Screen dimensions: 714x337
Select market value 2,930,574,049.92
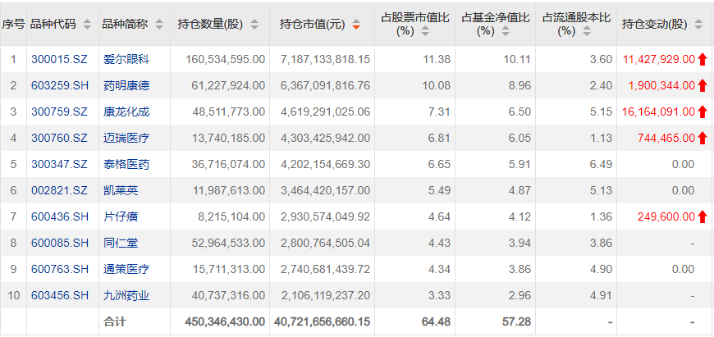pos(325,217)
